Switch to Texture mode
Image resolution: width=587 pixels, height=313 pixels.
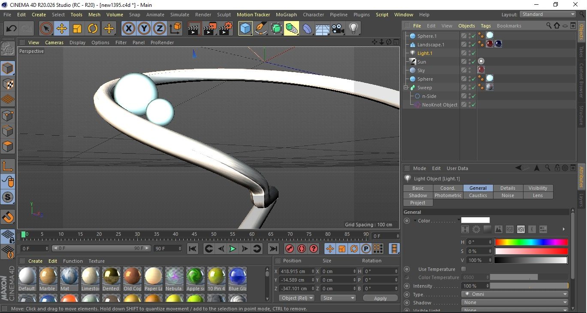[8, 84]
